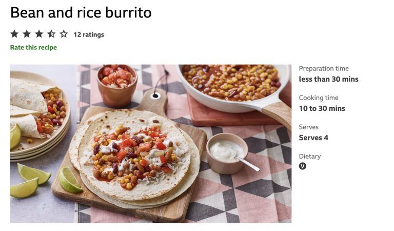
Task: Click the Serves label heading
Action: click(x=308, y=127)
